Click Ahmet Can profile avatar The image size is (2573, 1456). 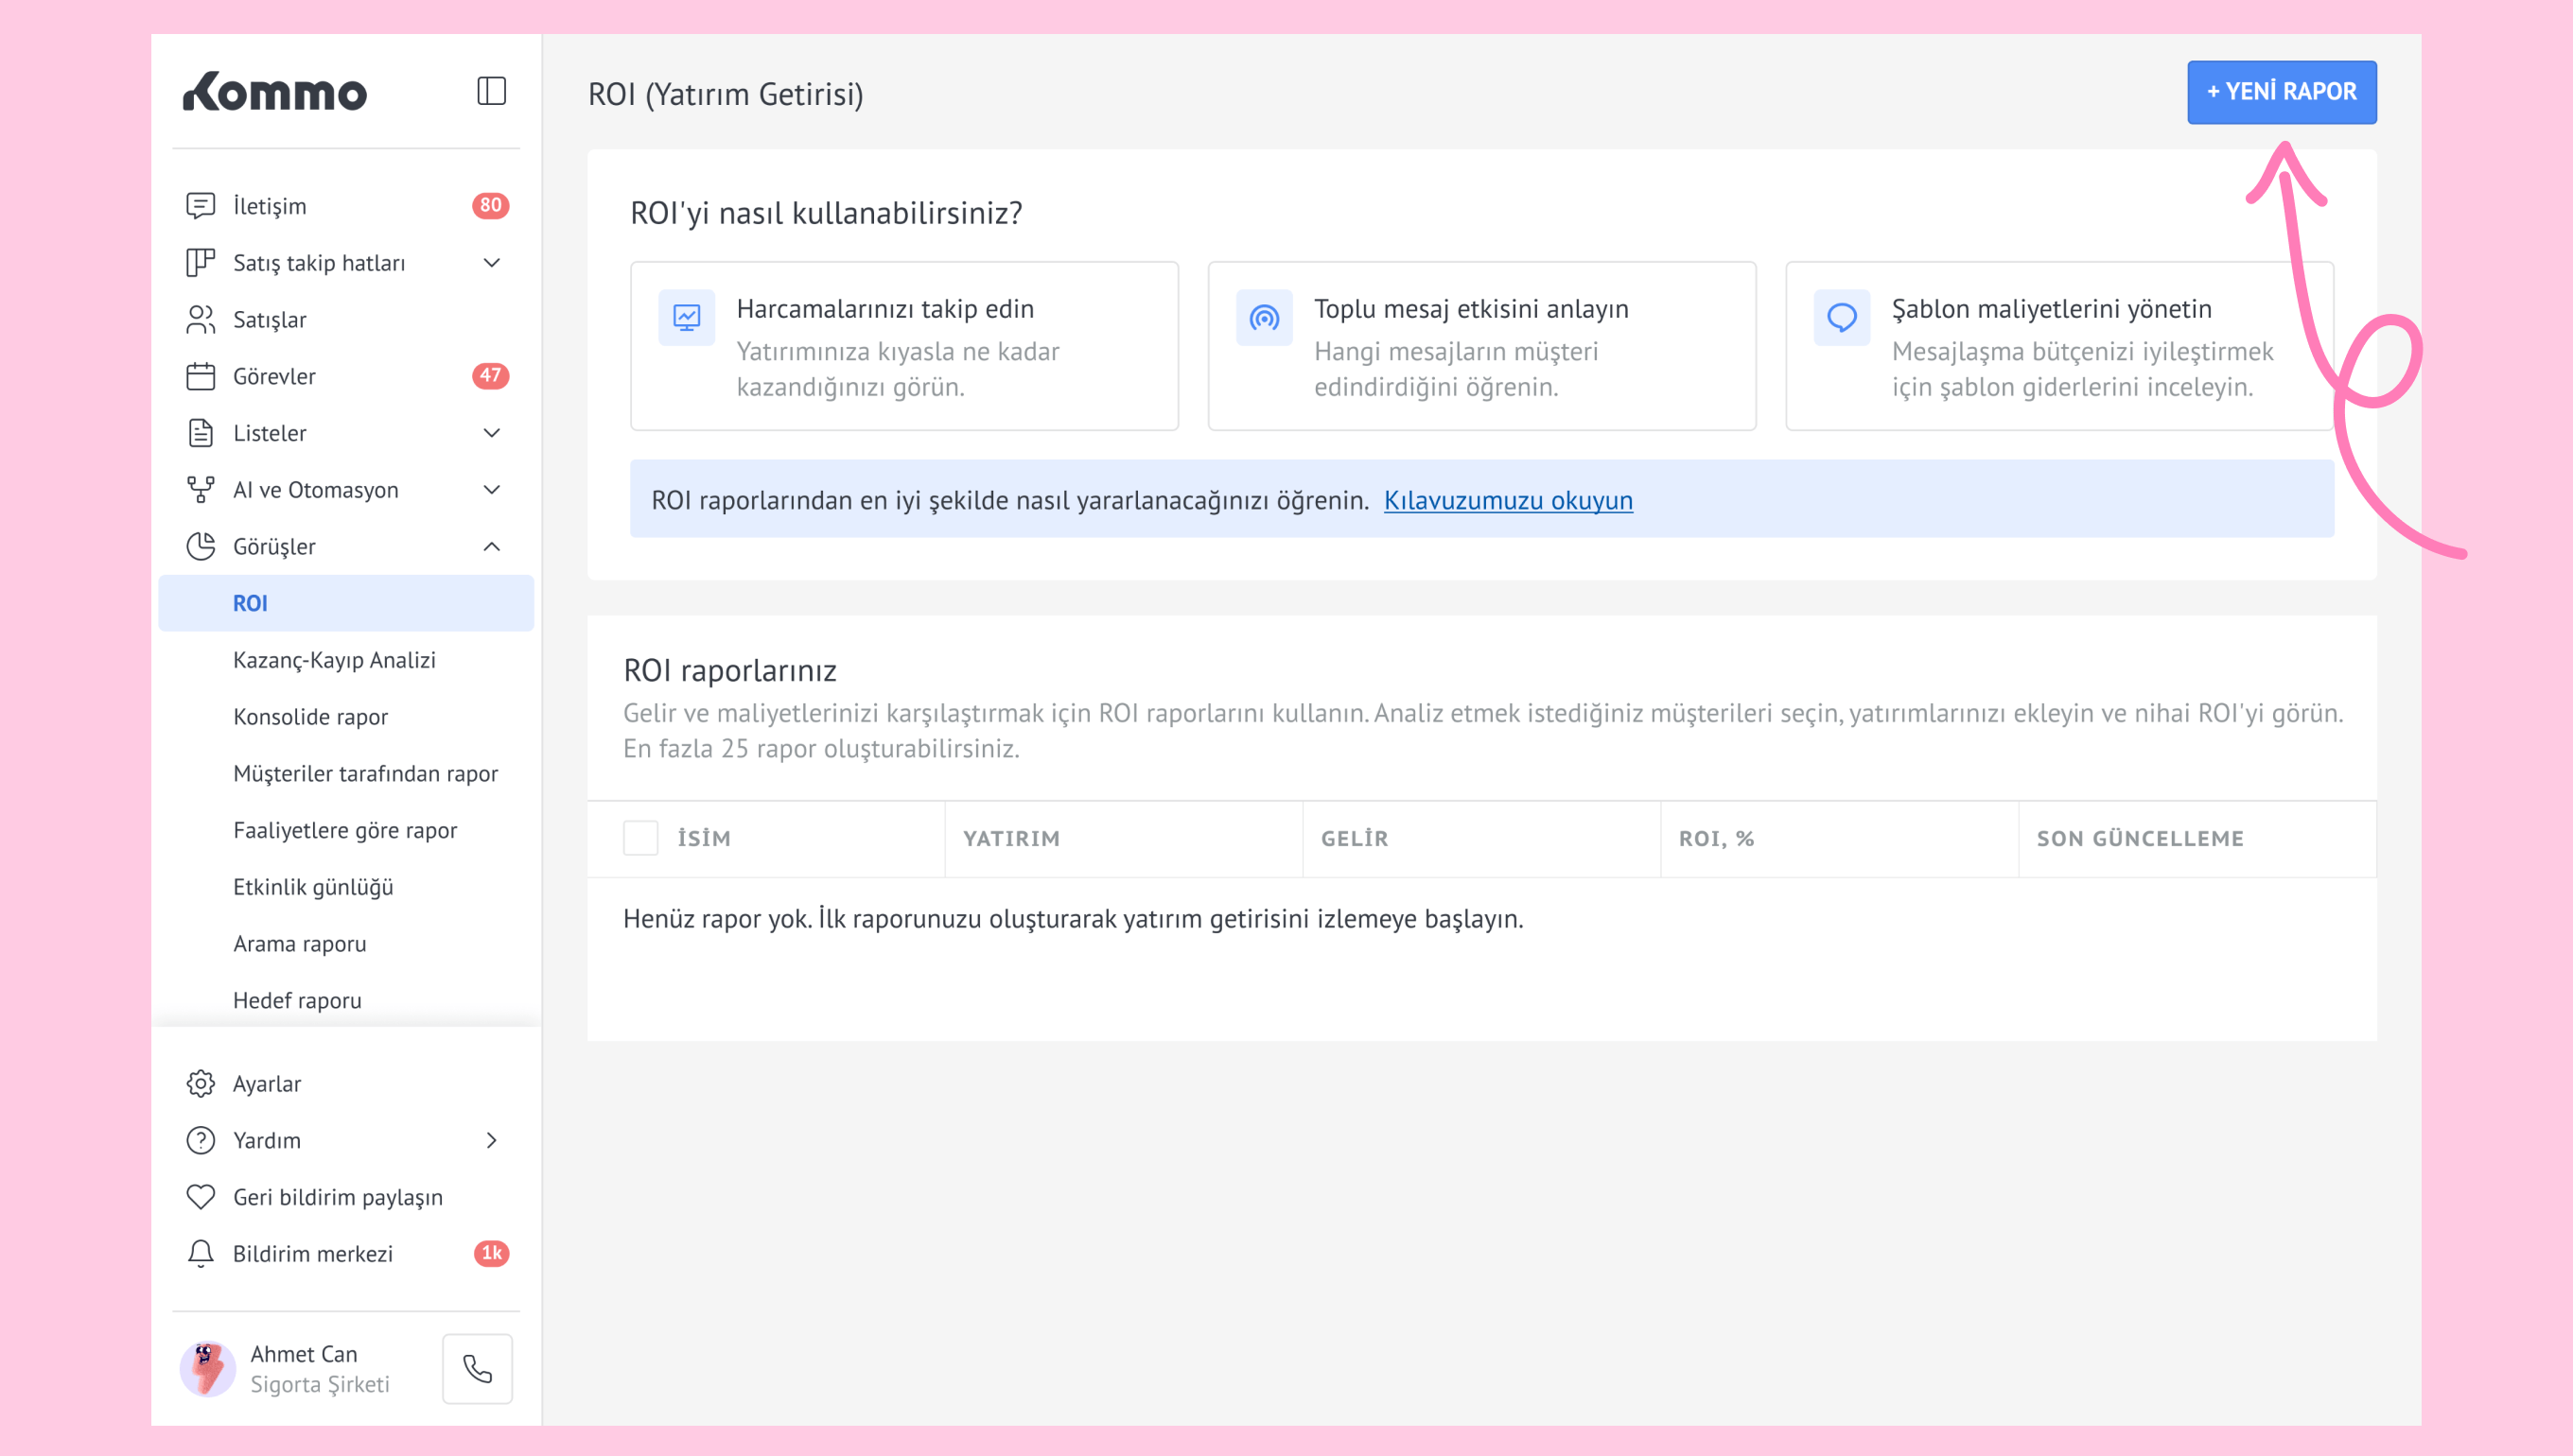click(208, 1368)
